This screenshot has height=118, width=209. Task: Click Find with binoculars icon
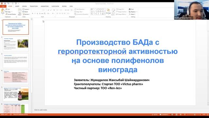tap(131, 9)
